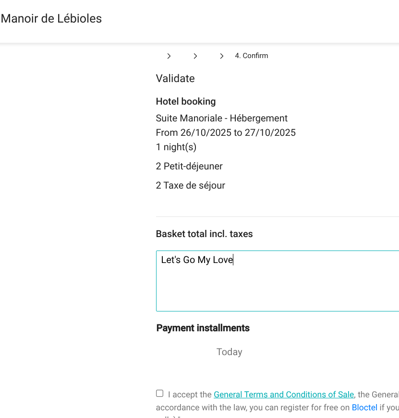Click the 'I accept the' label text
Image resolution: width=399 pixels, height=418 pixels.
tap(190, 394)
